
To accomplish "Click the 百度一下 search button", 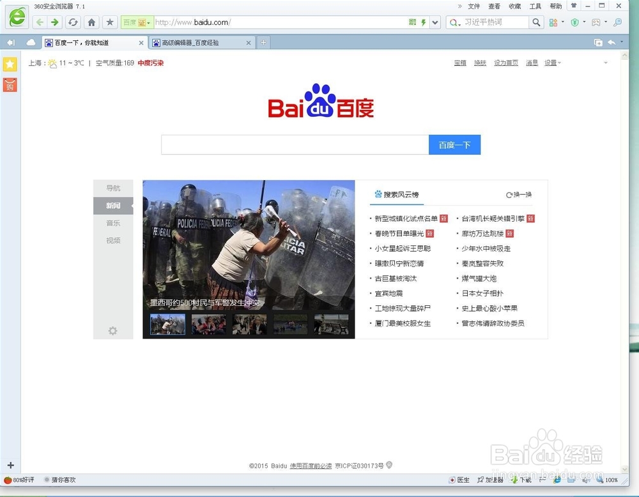I will pyautogui.click(x=454, y=144).
